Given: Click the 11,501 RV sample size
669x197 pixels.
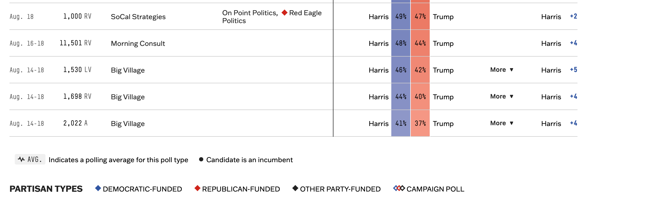Looking at the screenshot, I should 75,43.
